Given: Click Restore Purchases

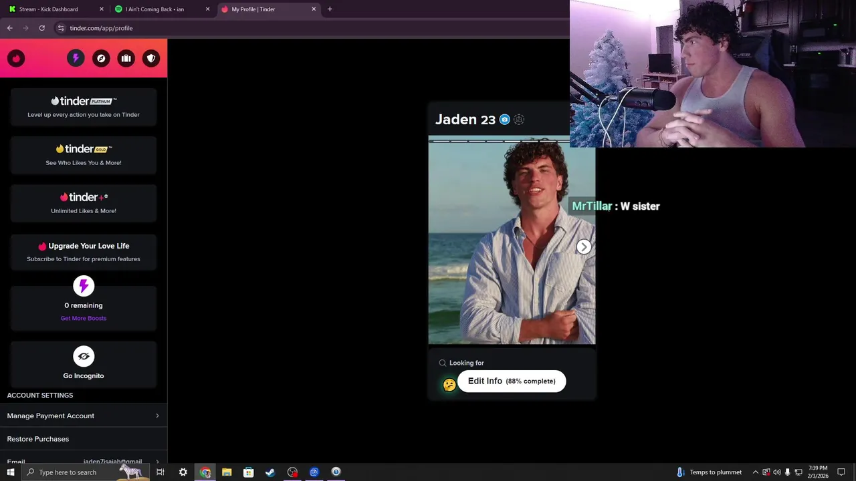Looking at the screenshot, I should click(84, 439).
